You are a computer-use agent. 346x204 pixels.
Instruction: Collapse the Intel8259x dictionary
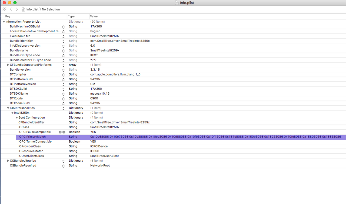12,113
